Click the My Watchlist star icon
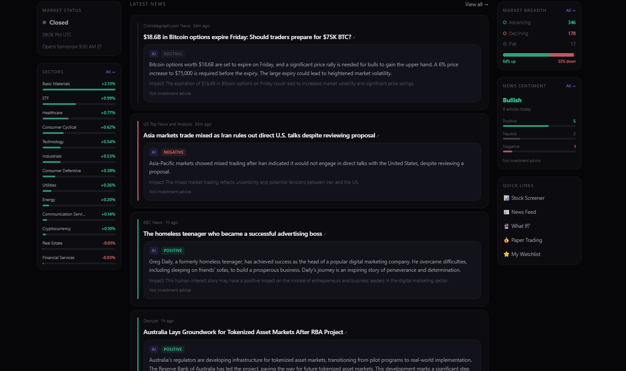Screen dimensions: 626x371 coord(506,254)
